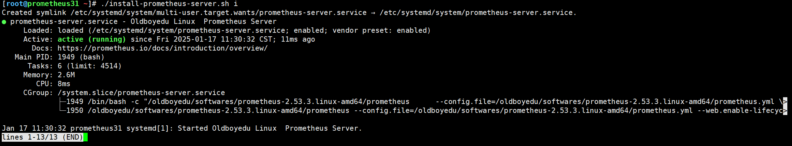Click the truncation marker ending the 1949 line
Viewport: 792px width, 146px height.
coord(785,101)
